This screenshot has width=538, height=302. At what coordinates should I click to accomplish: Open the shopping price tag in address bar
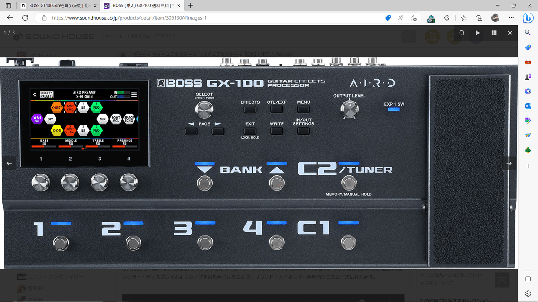[388, 18]
